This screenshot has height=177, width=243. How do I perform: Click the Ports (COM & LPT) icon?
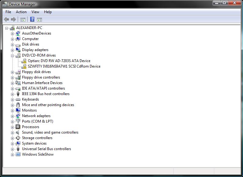[x=18, y=121]
